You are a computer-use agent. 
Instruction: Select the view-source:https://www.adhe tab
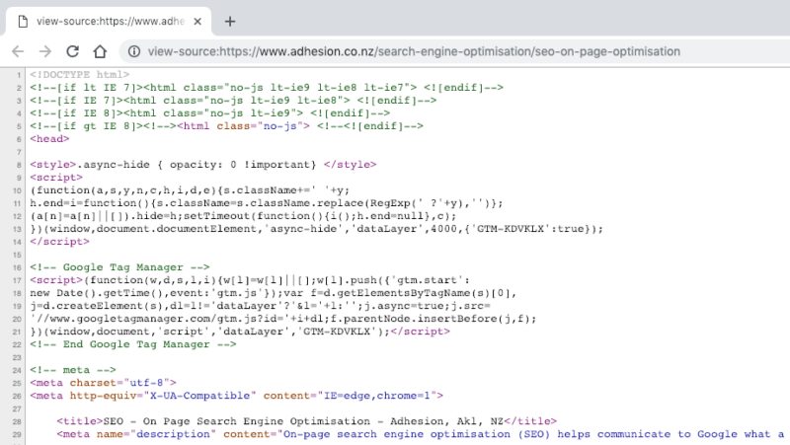point(109,22)
